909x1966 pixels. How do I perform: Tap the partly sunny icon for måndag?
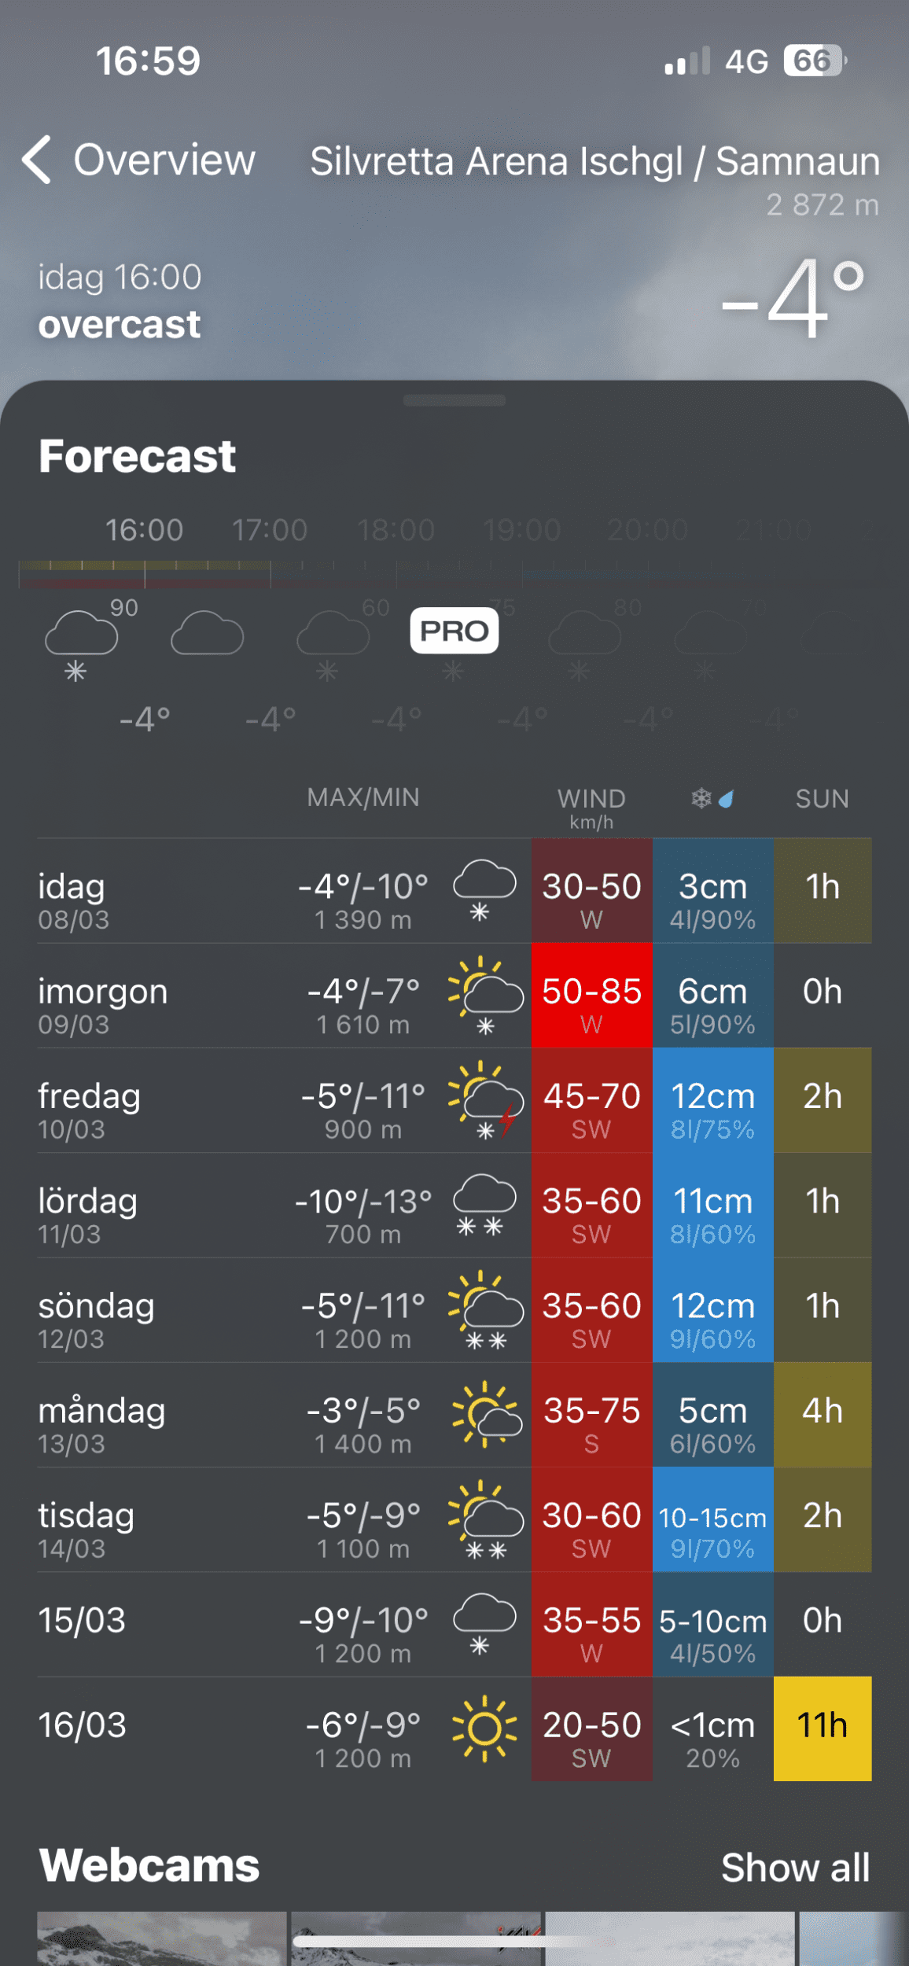(x=485, y=1414)
